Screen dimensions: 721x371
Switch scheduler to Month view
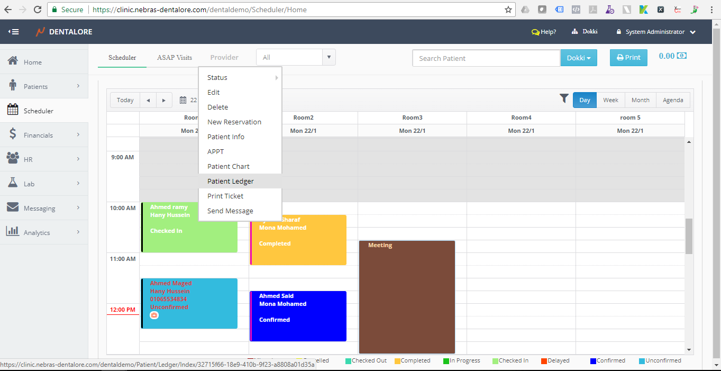[640, 100]
